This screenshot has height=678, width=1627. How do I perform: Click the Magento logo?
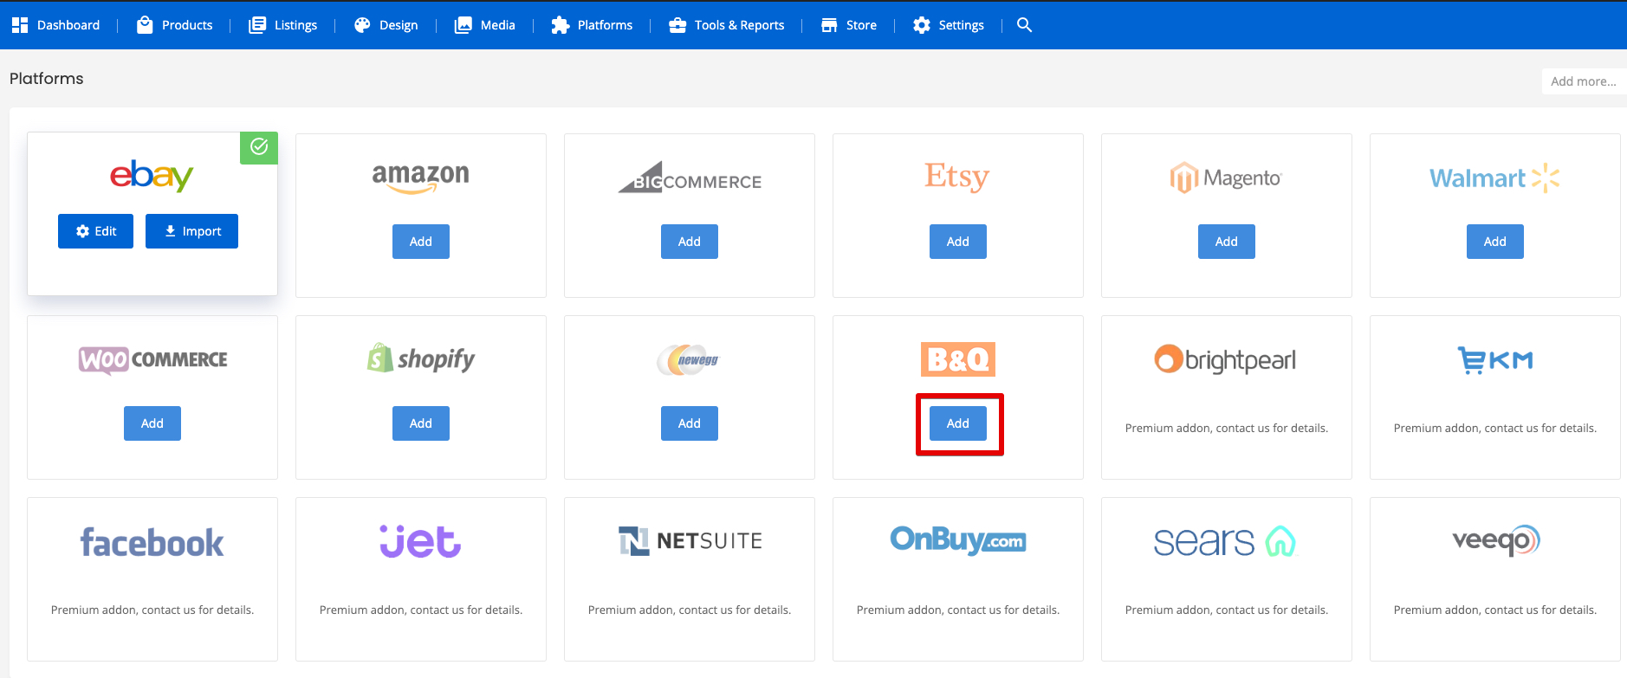coord(1226,178)
